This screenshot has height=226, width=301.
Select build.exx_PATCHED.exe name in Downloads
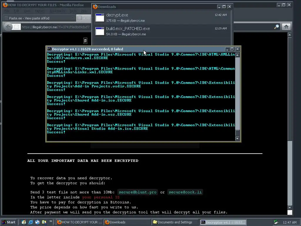pos(128,29)
